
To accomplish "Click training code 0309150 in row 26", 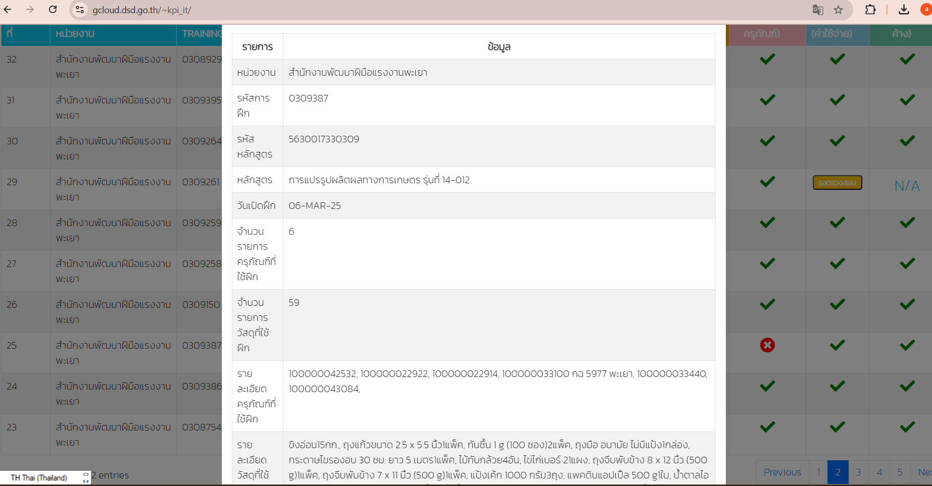I will tap(201, 305).
